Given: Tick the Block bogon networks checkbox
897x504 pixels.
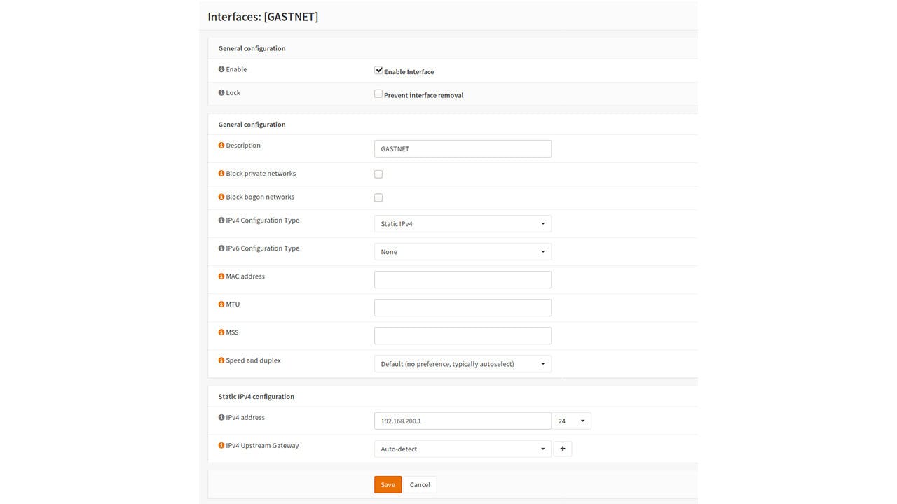Looking at the screenshot, I should pyautogui.click(x=378, y=197).
